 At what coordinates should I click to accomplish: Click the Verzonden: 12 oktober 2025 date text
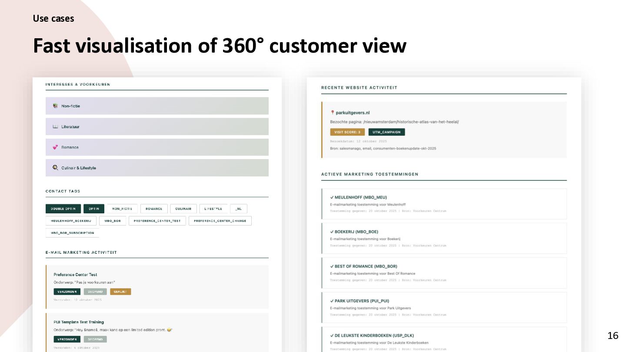click(x=78, y=300)
